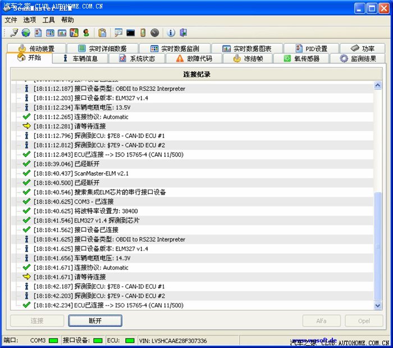Select the PID设置 tab
This screenshot has height=348, width=393.
(x=310, y=49)
